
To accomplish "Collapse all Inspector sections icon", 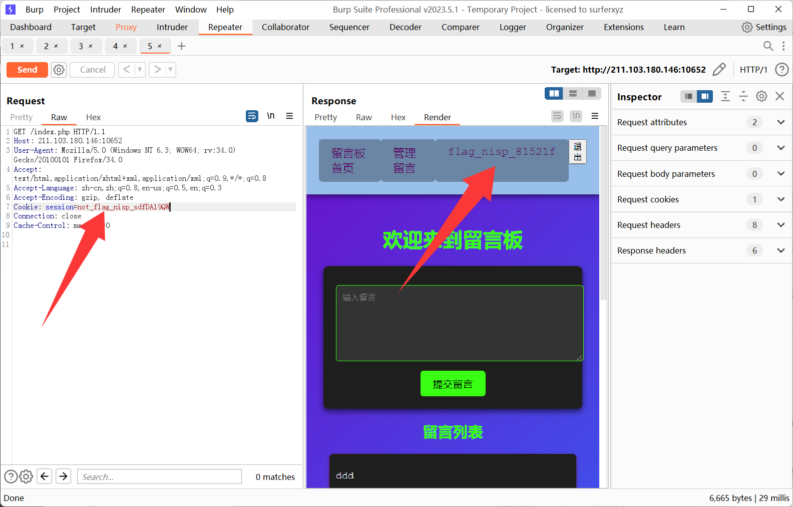I will [x=743, y=96].
